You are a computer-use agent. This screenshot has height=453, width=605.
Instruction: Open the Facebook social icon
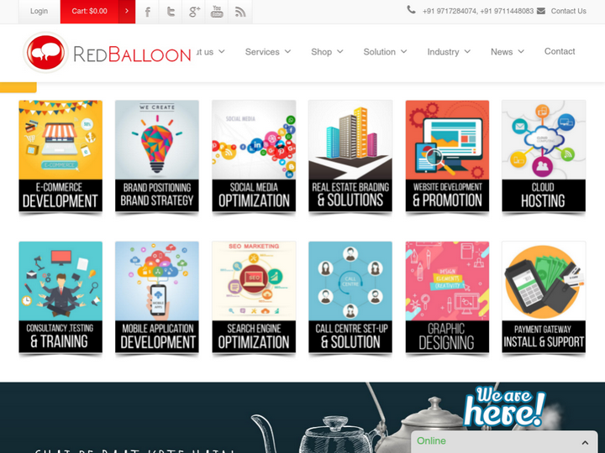click(x=147, y=12)
